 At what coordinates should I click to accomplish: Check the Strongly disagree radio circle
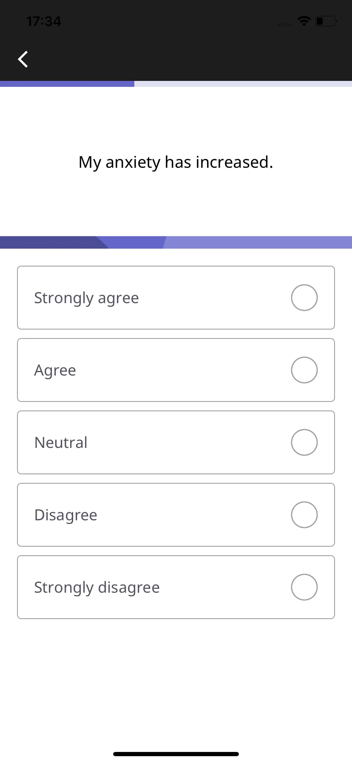304,587
